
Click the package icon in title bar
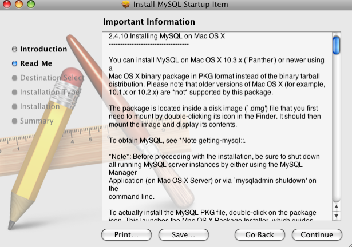[126, 5]
